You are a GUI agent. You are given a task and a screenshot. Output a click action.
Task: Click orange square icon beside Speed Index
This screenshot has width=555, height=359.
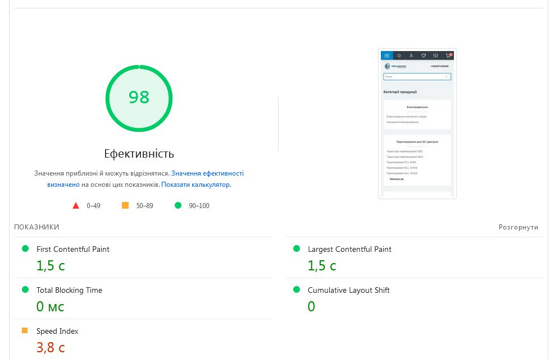pos(25,330)
